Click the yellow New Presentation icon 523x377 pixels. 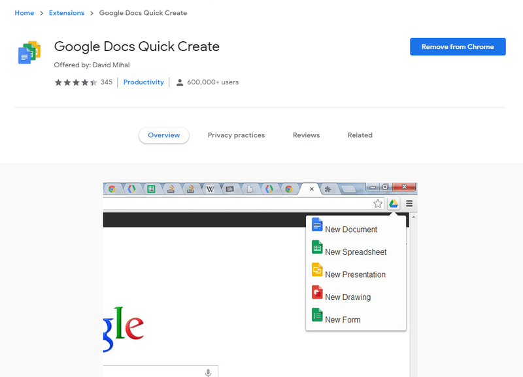pos(317,270)
